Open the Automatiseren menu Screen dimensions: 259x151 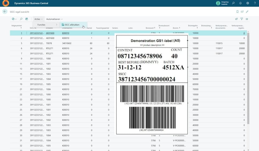coord(54,19)
